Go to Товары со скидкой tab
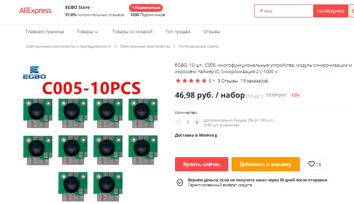The height and width of the screenshot is (204, 354). [132, 32]
